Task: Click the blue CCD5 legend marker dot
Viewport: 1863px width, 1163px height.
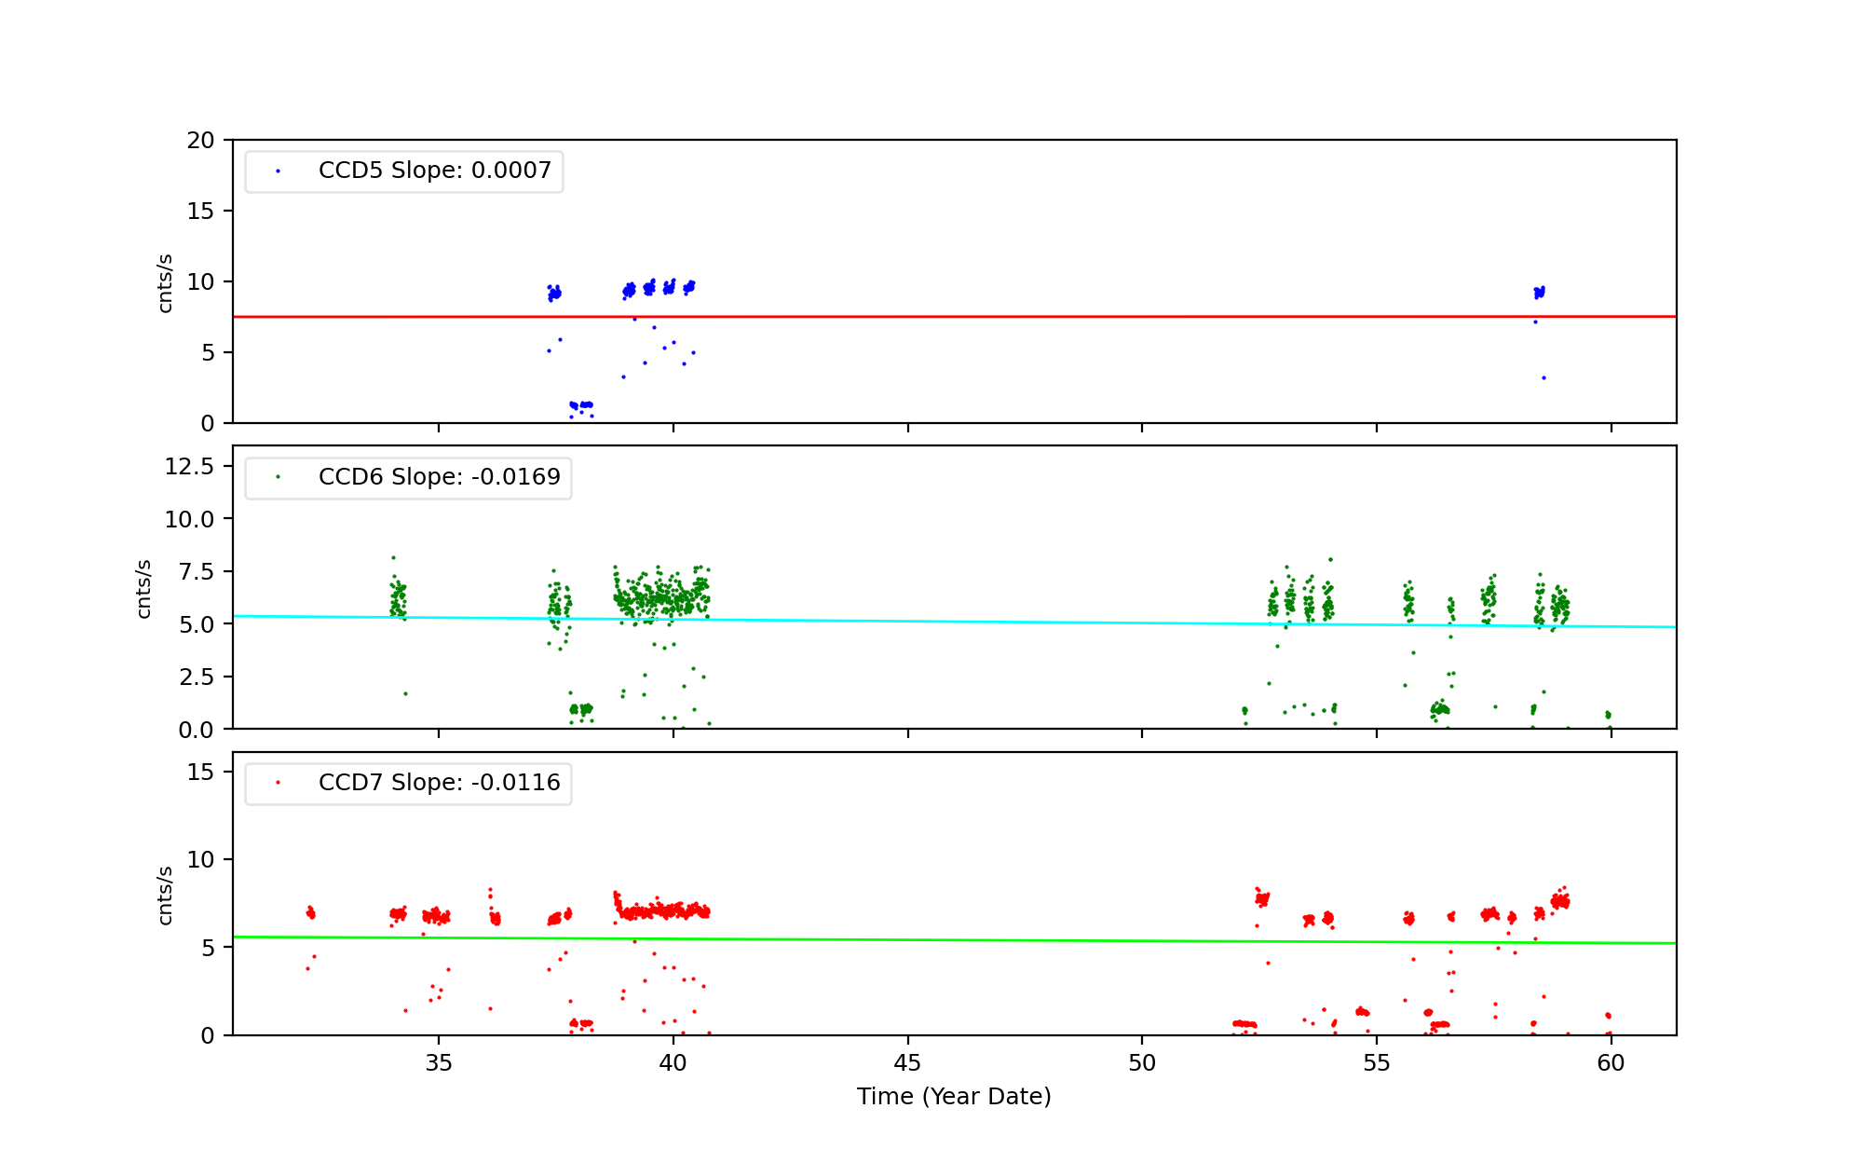Action: pos(278,171)
